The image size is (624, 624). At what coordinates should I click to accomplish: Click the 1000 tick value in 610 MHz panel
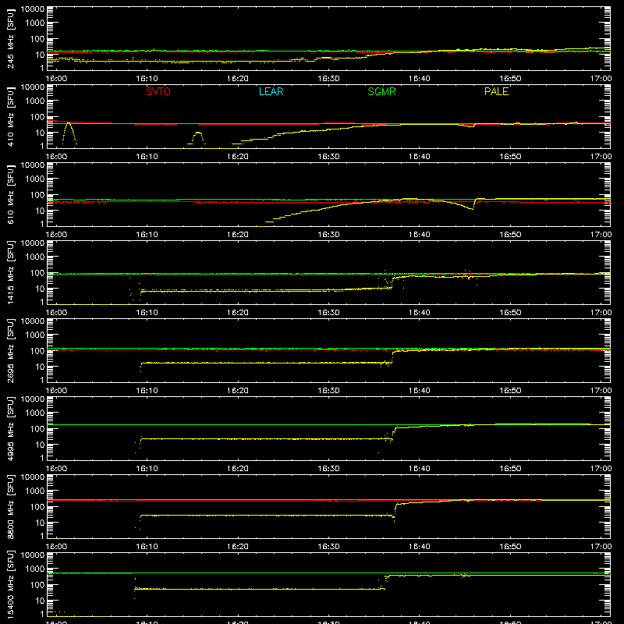coord(35,179)
